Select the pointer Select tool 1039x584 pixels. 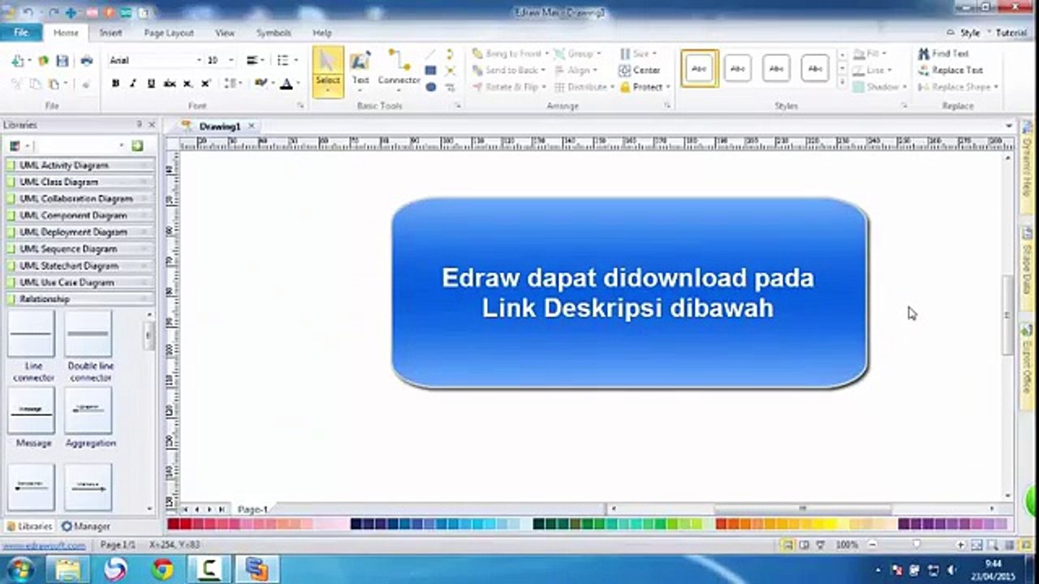click(328, 71)
